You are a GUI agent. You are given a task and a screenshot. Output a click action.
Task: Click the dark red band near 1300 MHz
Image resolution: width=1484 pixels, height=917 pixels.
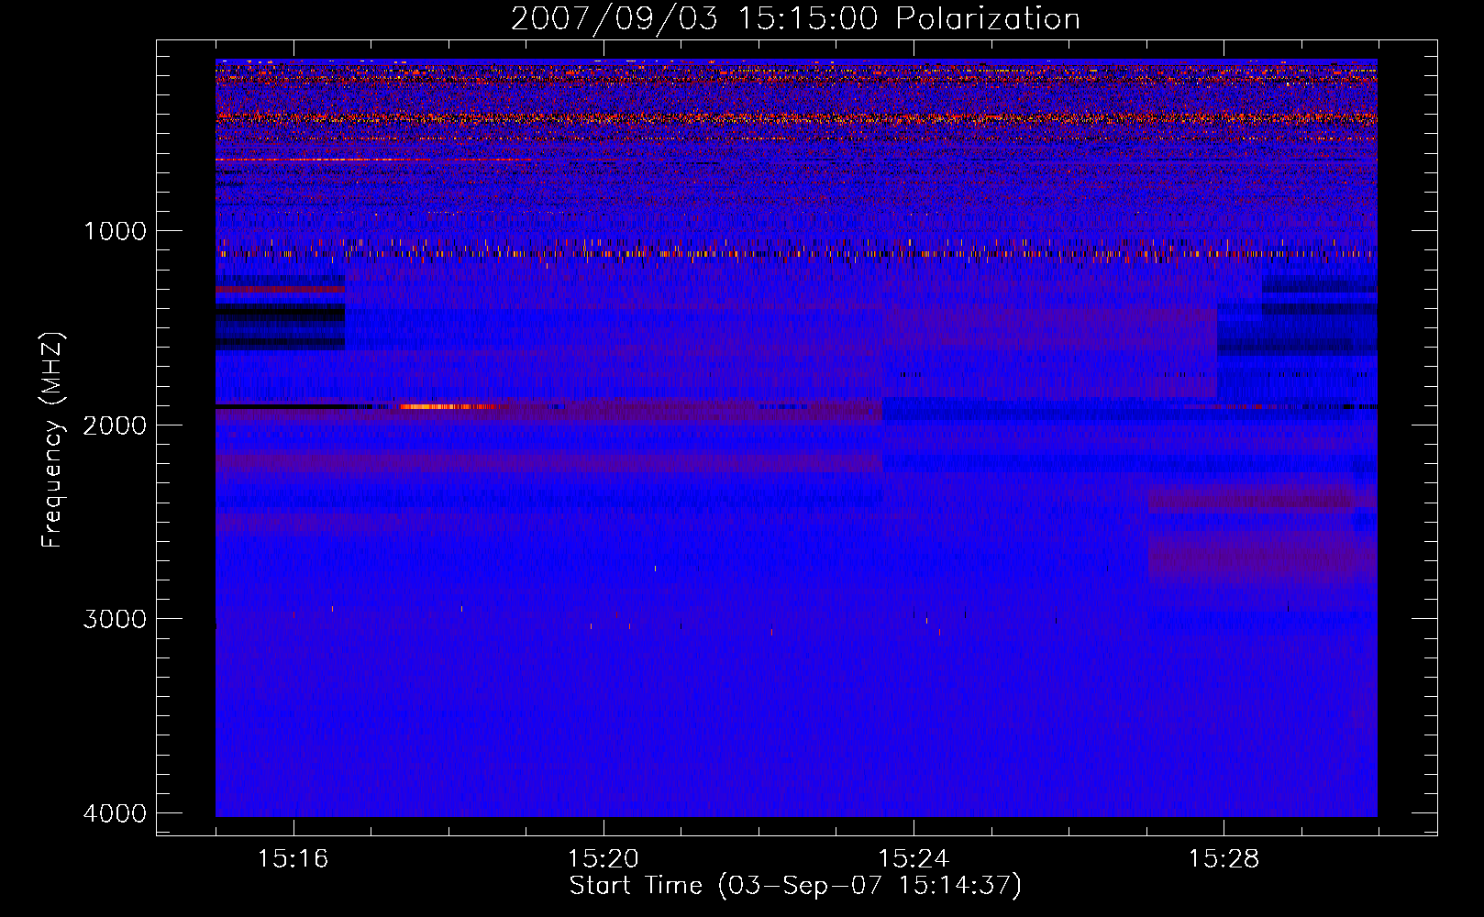[280, 290]
